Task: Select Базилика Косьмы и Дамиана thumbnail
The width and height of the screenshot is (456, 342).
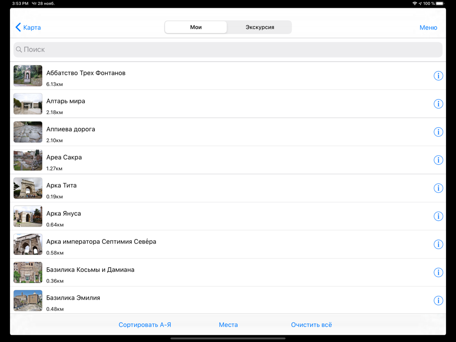Action: (x=28, y=273)
